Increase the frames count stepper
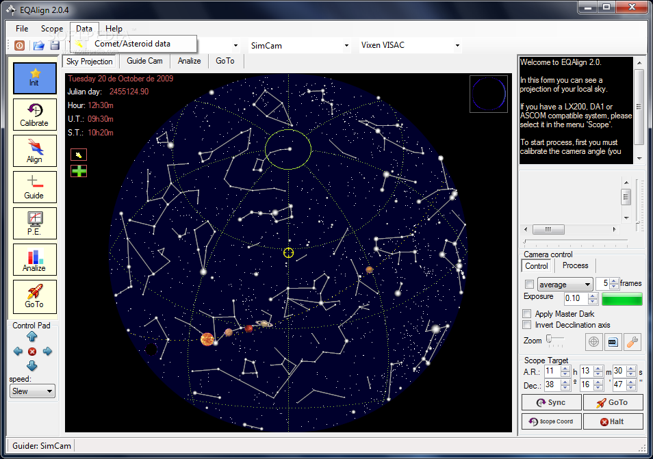 614,281
